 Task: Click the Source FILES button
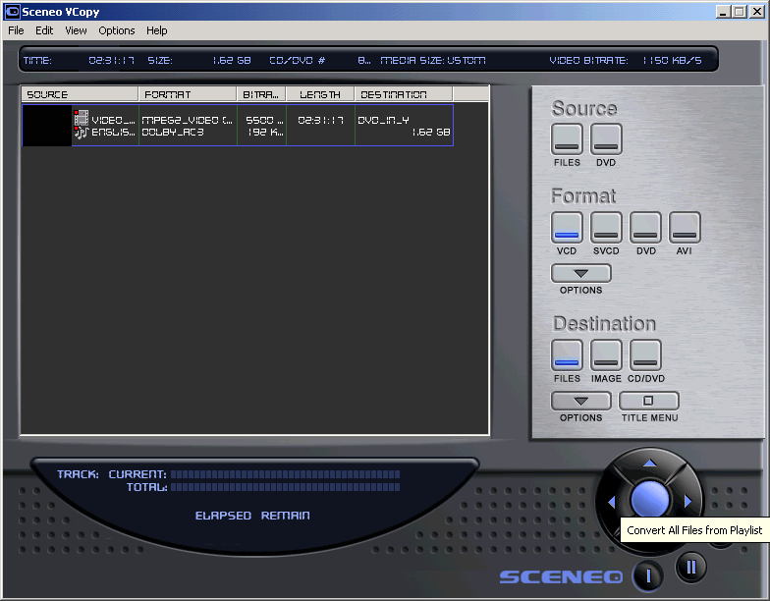click(x=567, y=138)
